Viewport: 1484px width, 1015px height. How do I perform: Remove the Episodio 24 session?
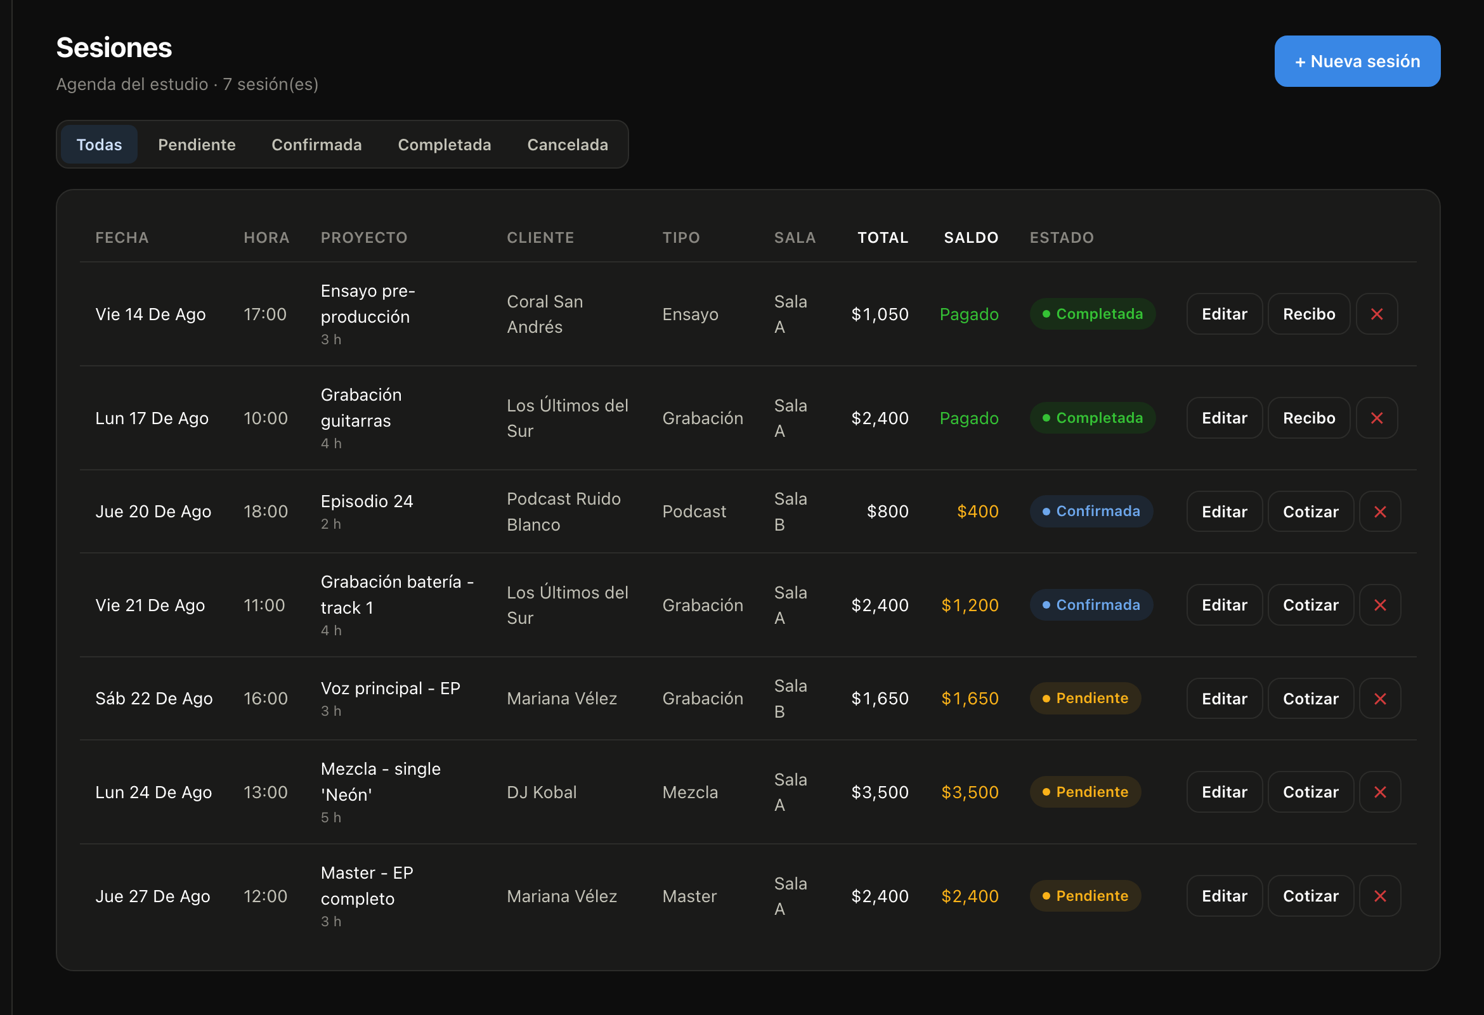[x=1380, y=512]
